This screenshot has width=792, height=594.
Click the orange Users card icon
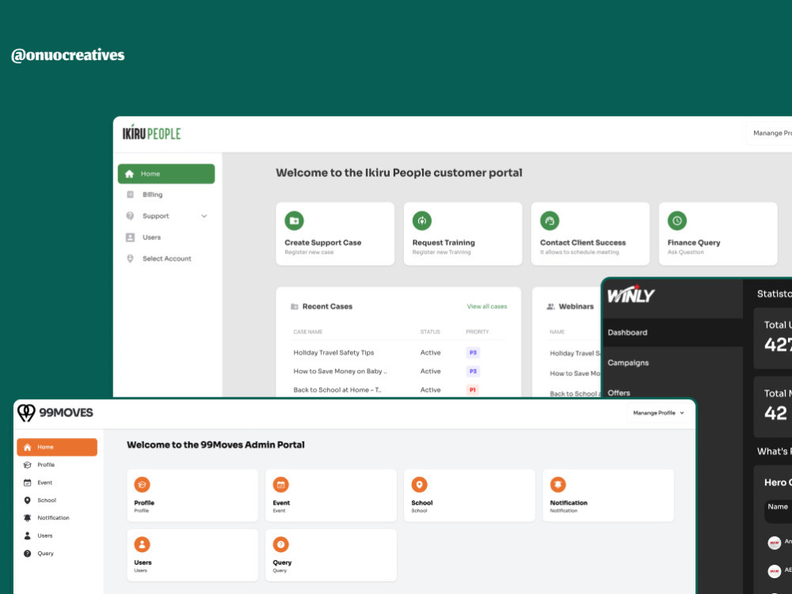pyautogui.click(x=142, y=545)
